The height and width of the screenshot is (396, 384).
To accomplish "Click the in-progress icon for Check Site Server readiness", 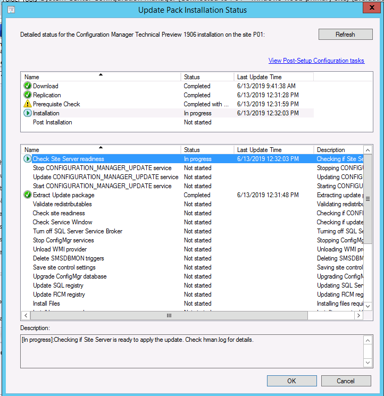I will tap(28, 159).
